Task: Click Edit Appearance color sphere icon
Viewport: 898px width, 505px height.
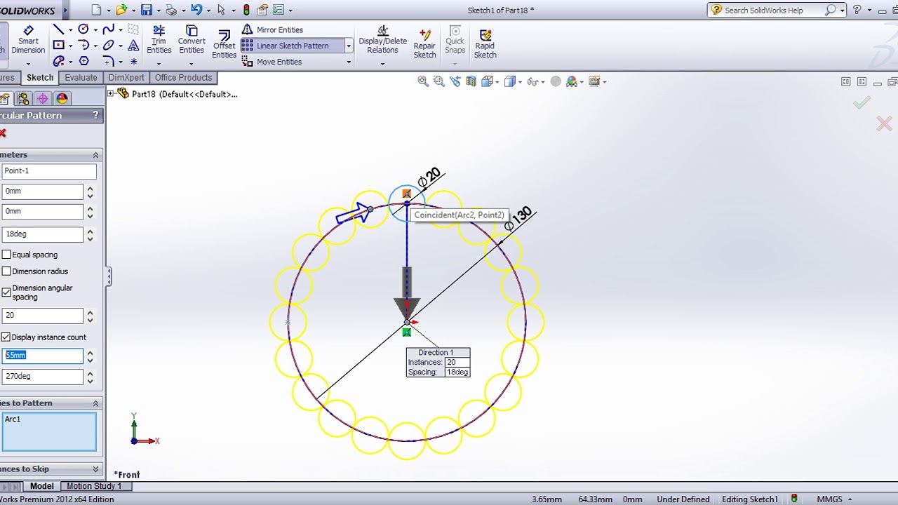Action: pos(571,81)
